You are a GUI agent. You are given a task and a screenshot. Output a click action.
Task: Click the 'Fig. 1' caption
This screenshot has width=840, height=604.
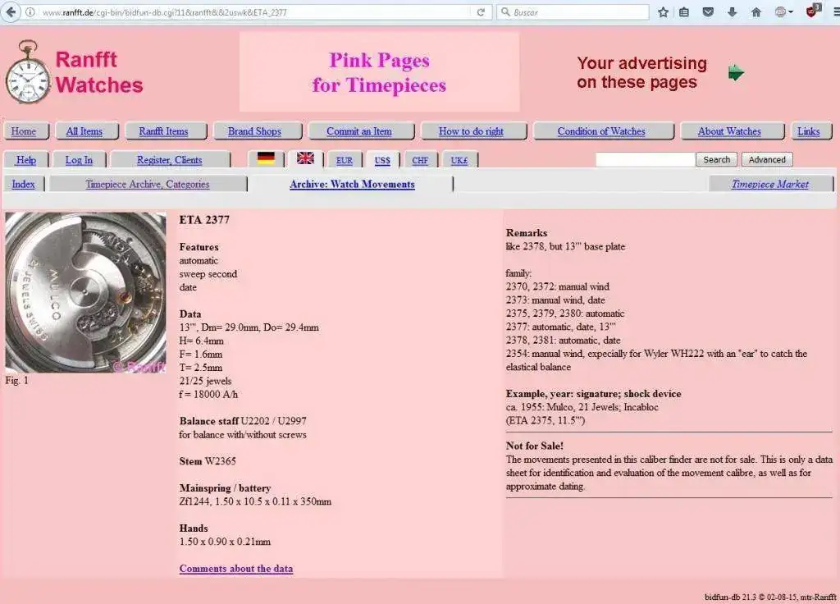click(17, 381)
